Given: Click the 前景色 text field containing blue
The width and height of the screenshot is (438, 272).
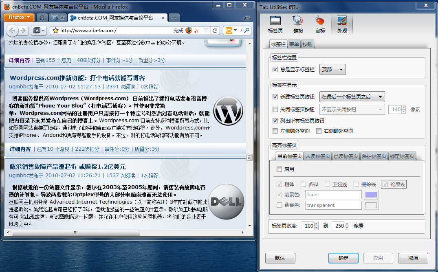Looking at the screenshot, I should tap(333, 195).
